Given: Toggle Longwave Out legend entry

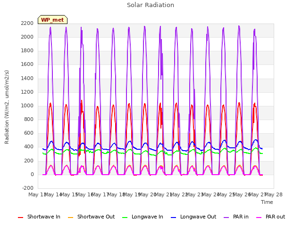Looking at the screenshot, I should [193, 217].
